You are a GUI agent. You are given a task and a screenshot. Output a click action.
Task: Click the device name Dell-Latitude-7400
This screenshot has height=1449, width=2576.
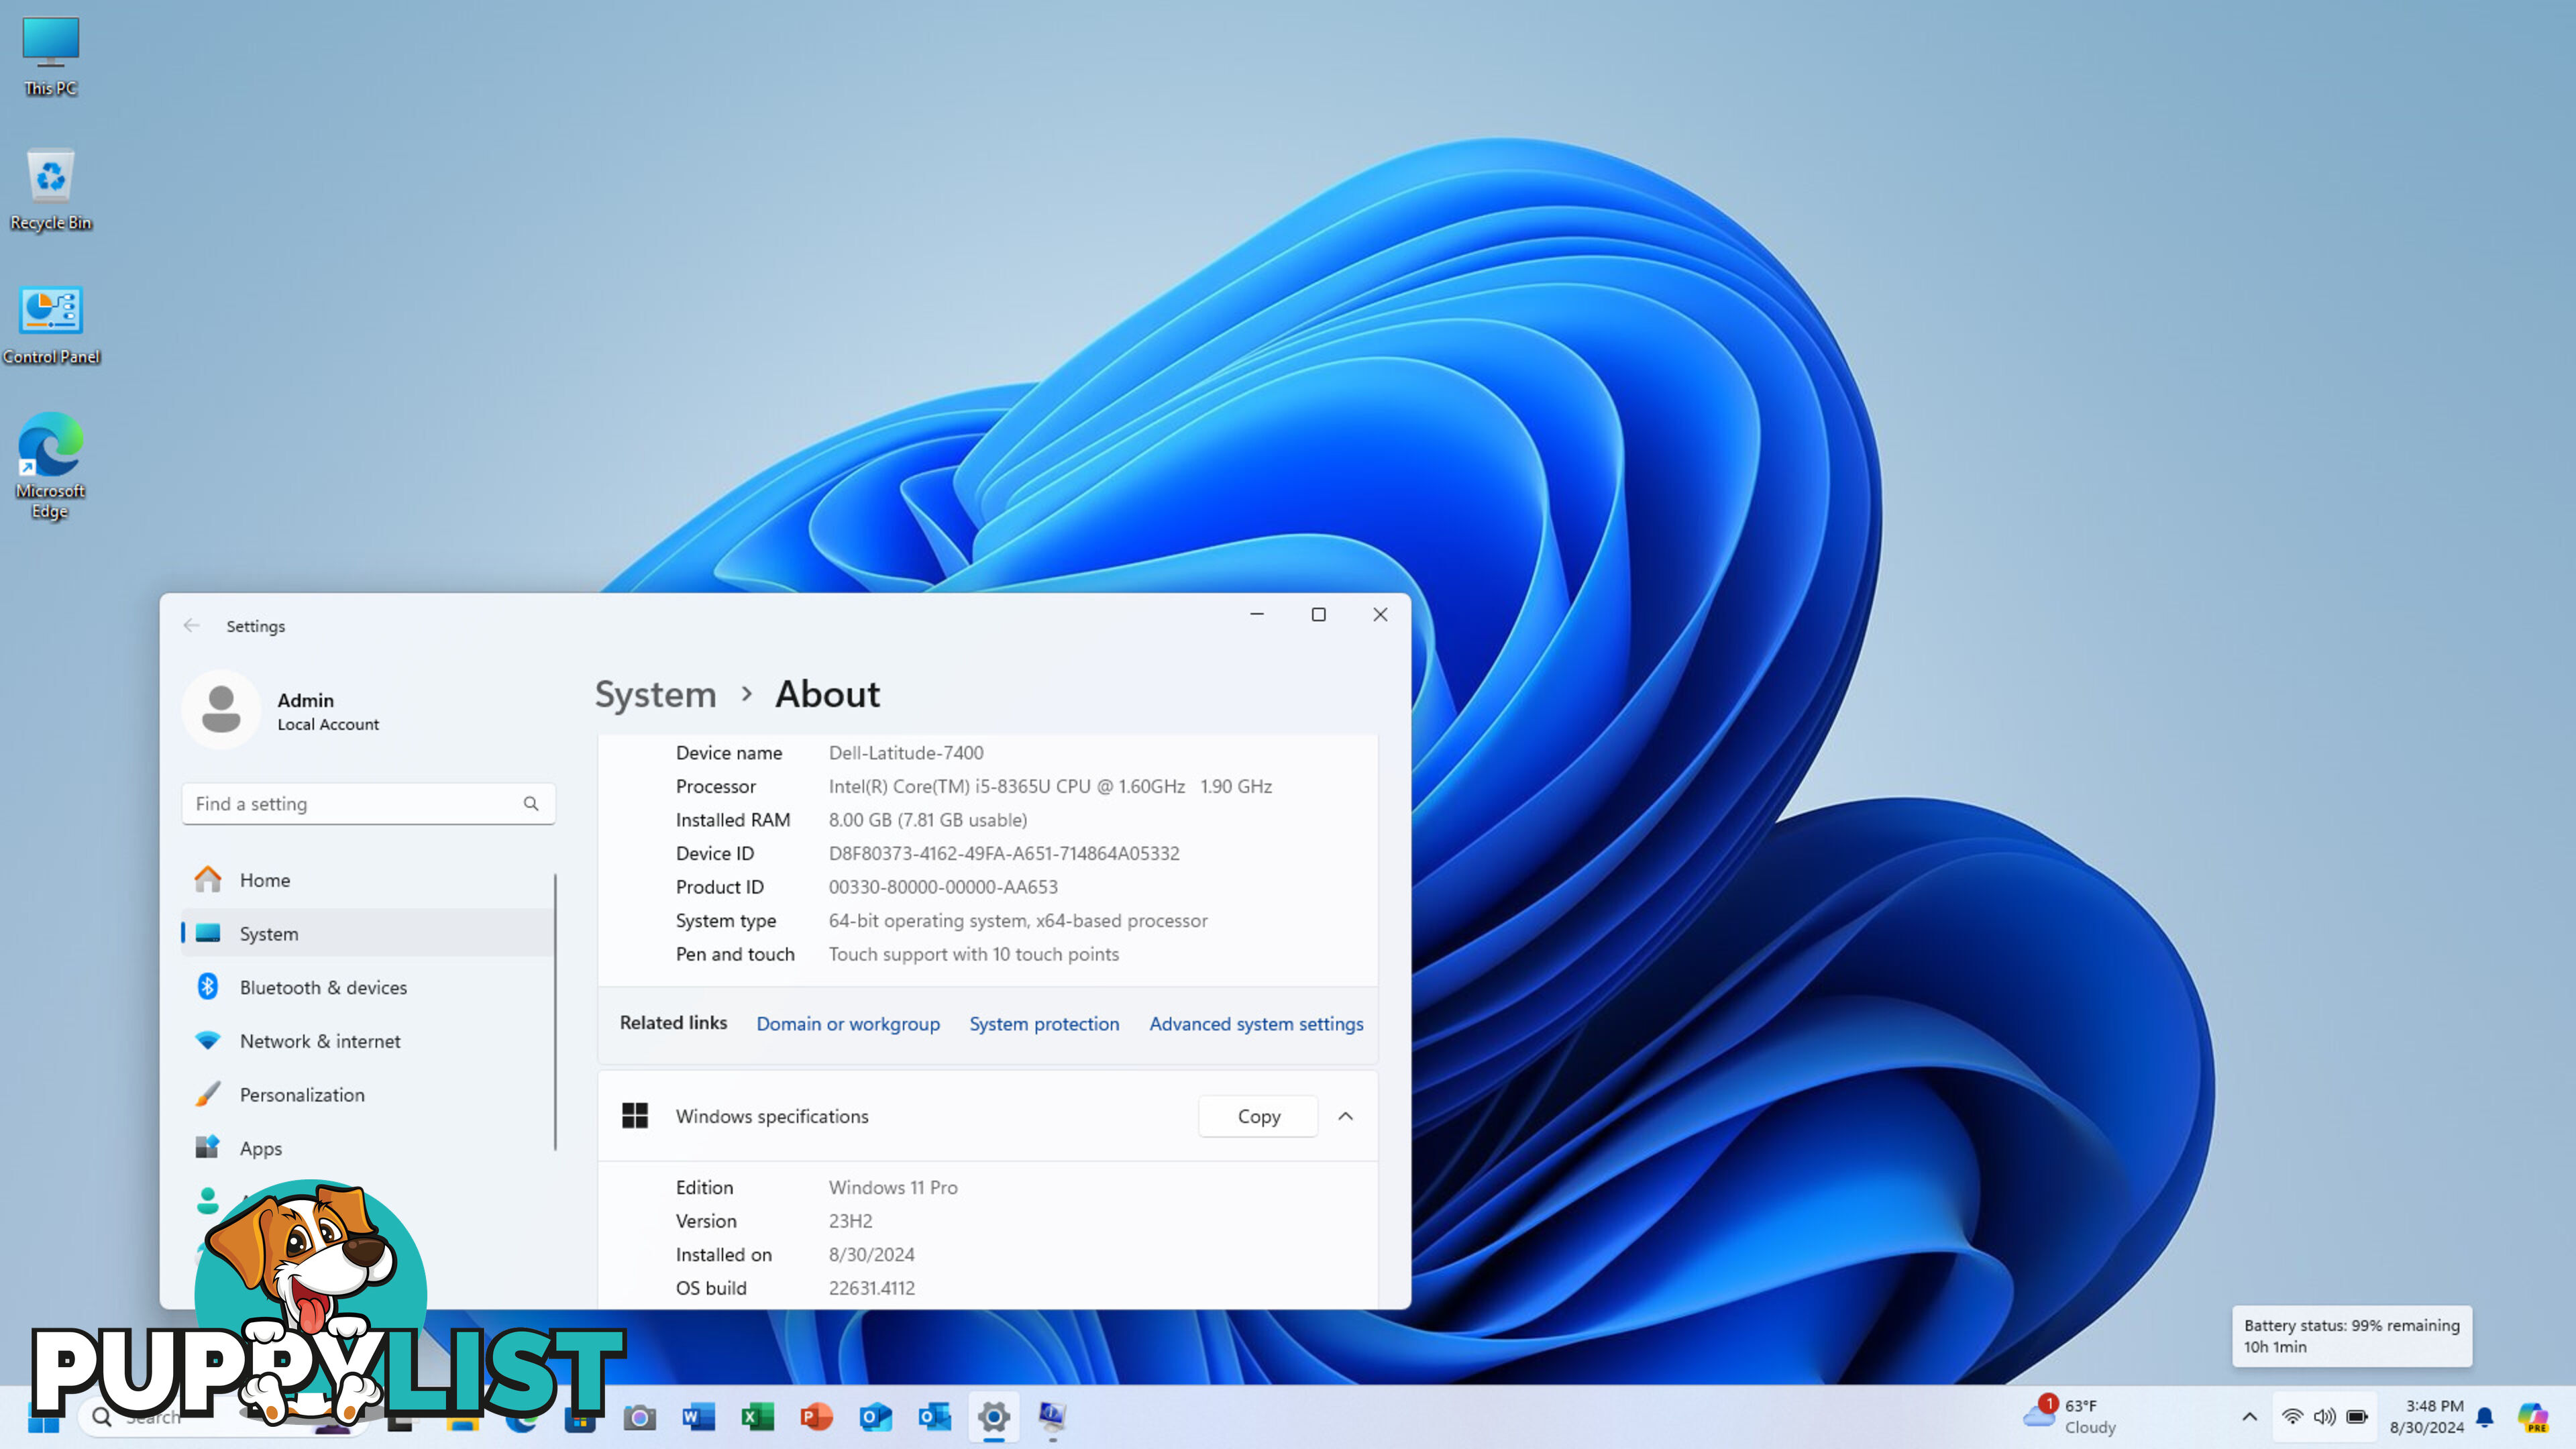(906, 753)
